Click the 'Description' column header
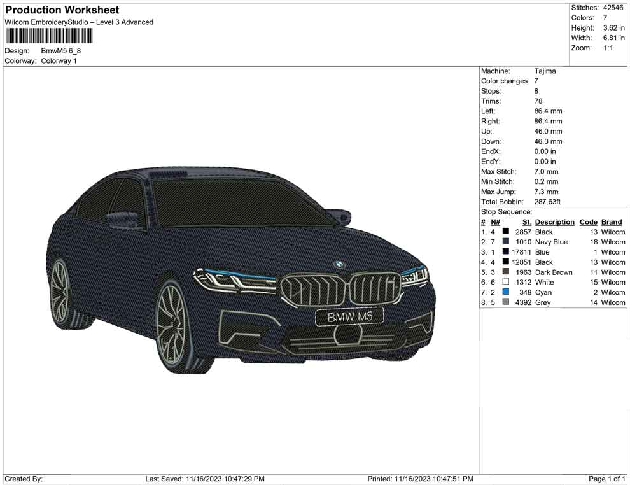This screenshot has width=630, height=485. 555,222
